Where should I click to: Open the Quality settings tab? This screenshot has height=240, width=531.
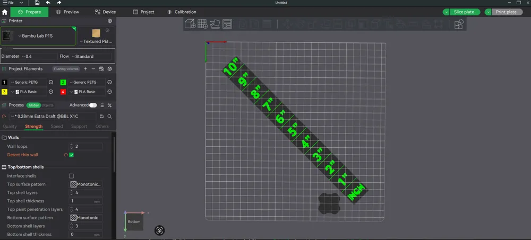[x=10, y=127]
